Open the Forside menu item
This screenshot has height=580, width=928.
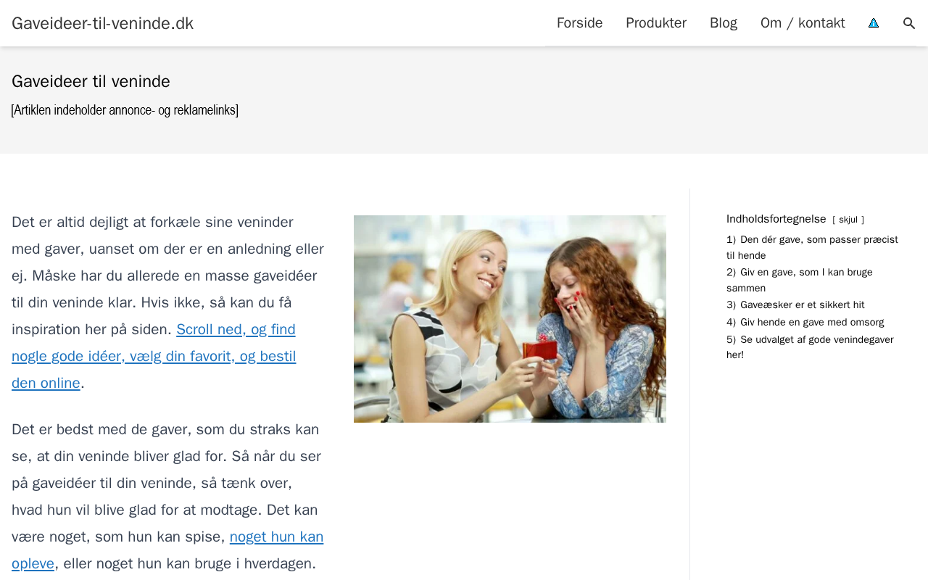click(x=579, y=23)
